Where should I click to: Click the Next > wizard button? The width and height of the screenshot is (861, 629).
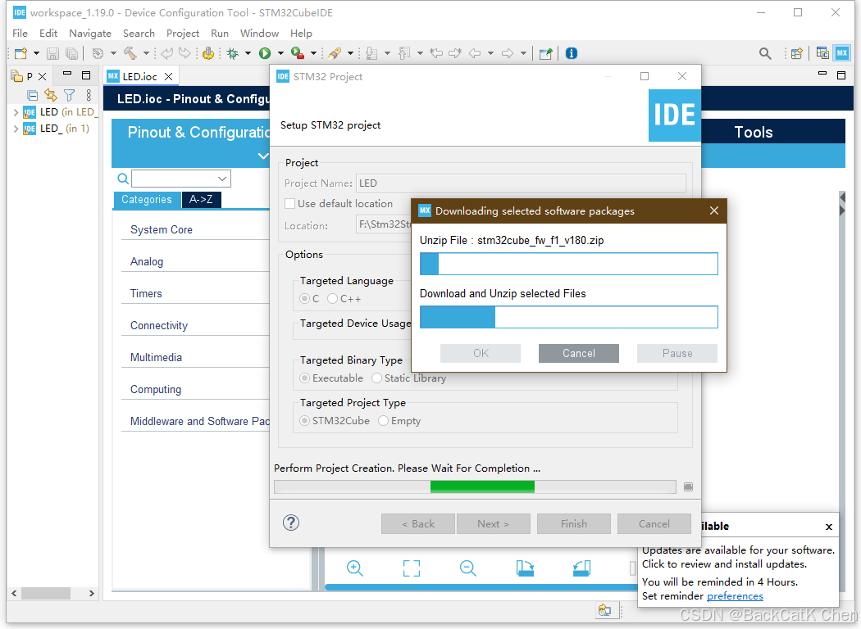point(493,523)
